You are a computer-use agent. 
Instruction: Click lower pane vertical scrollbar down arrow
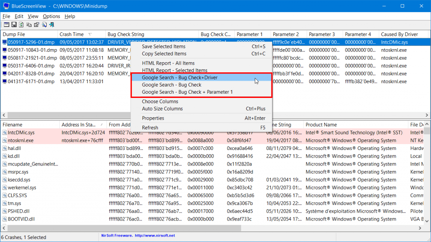pos(427,221)
